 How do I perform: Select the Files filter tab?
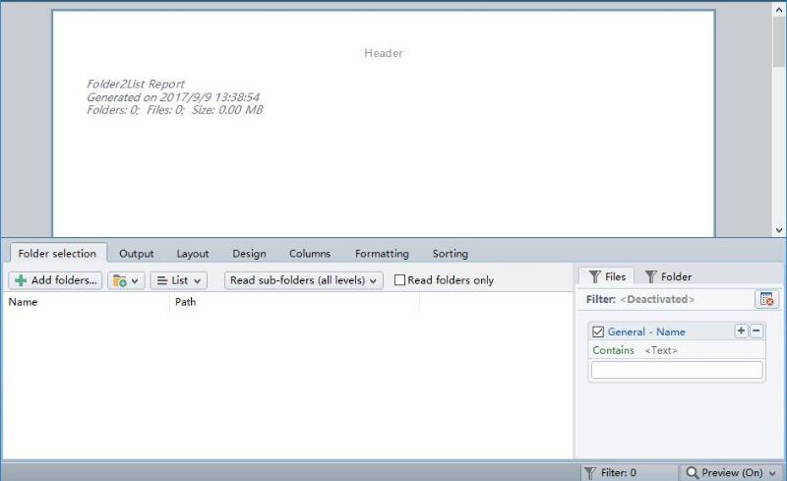[607, 276]
